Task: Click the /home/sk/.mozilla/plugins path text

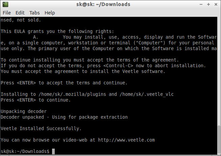Action: [x=72, y=94]
